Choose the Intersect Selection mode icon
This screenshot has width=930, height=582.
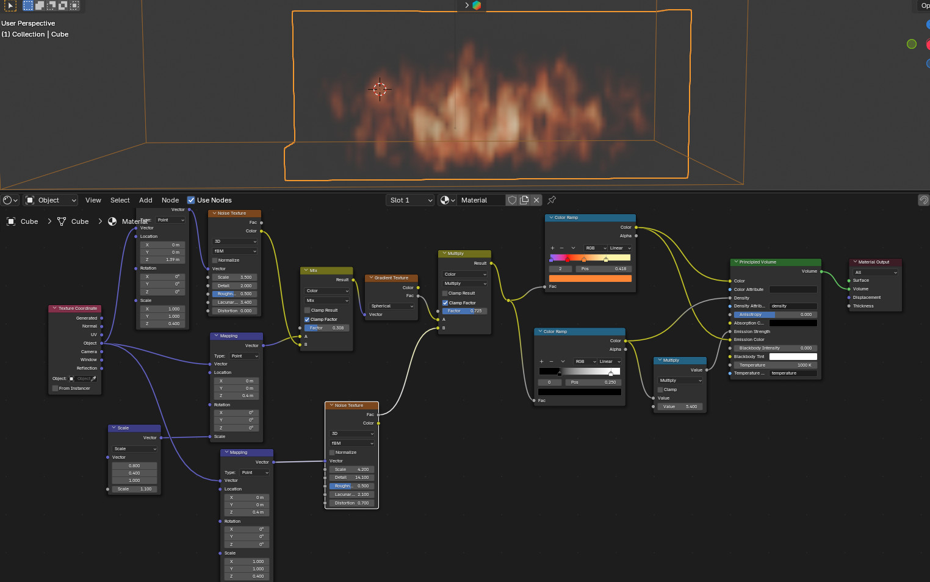74,5
